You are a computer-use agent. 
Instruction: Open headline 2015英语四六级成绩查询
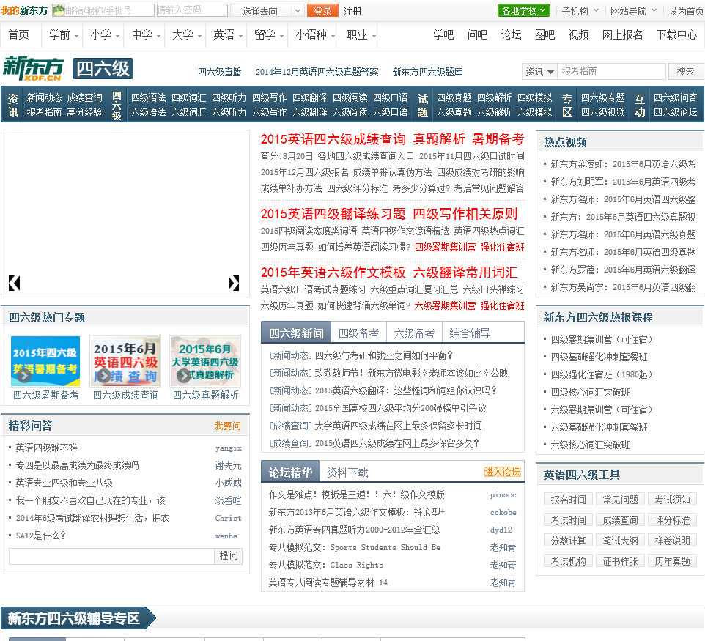(333, 139)
